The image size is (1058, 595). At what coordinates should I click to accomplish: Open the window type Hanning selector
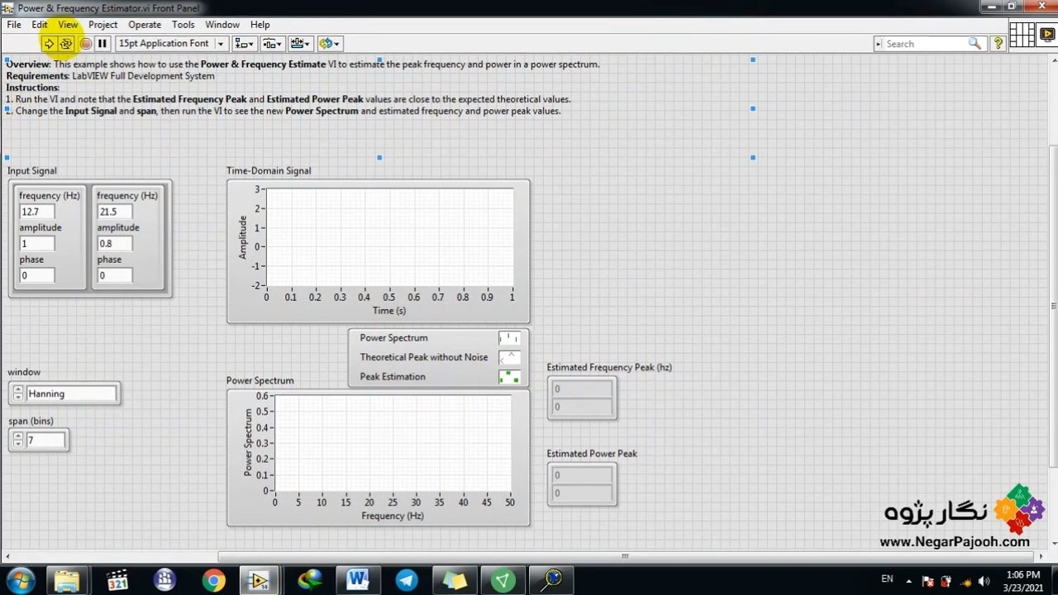71,394
